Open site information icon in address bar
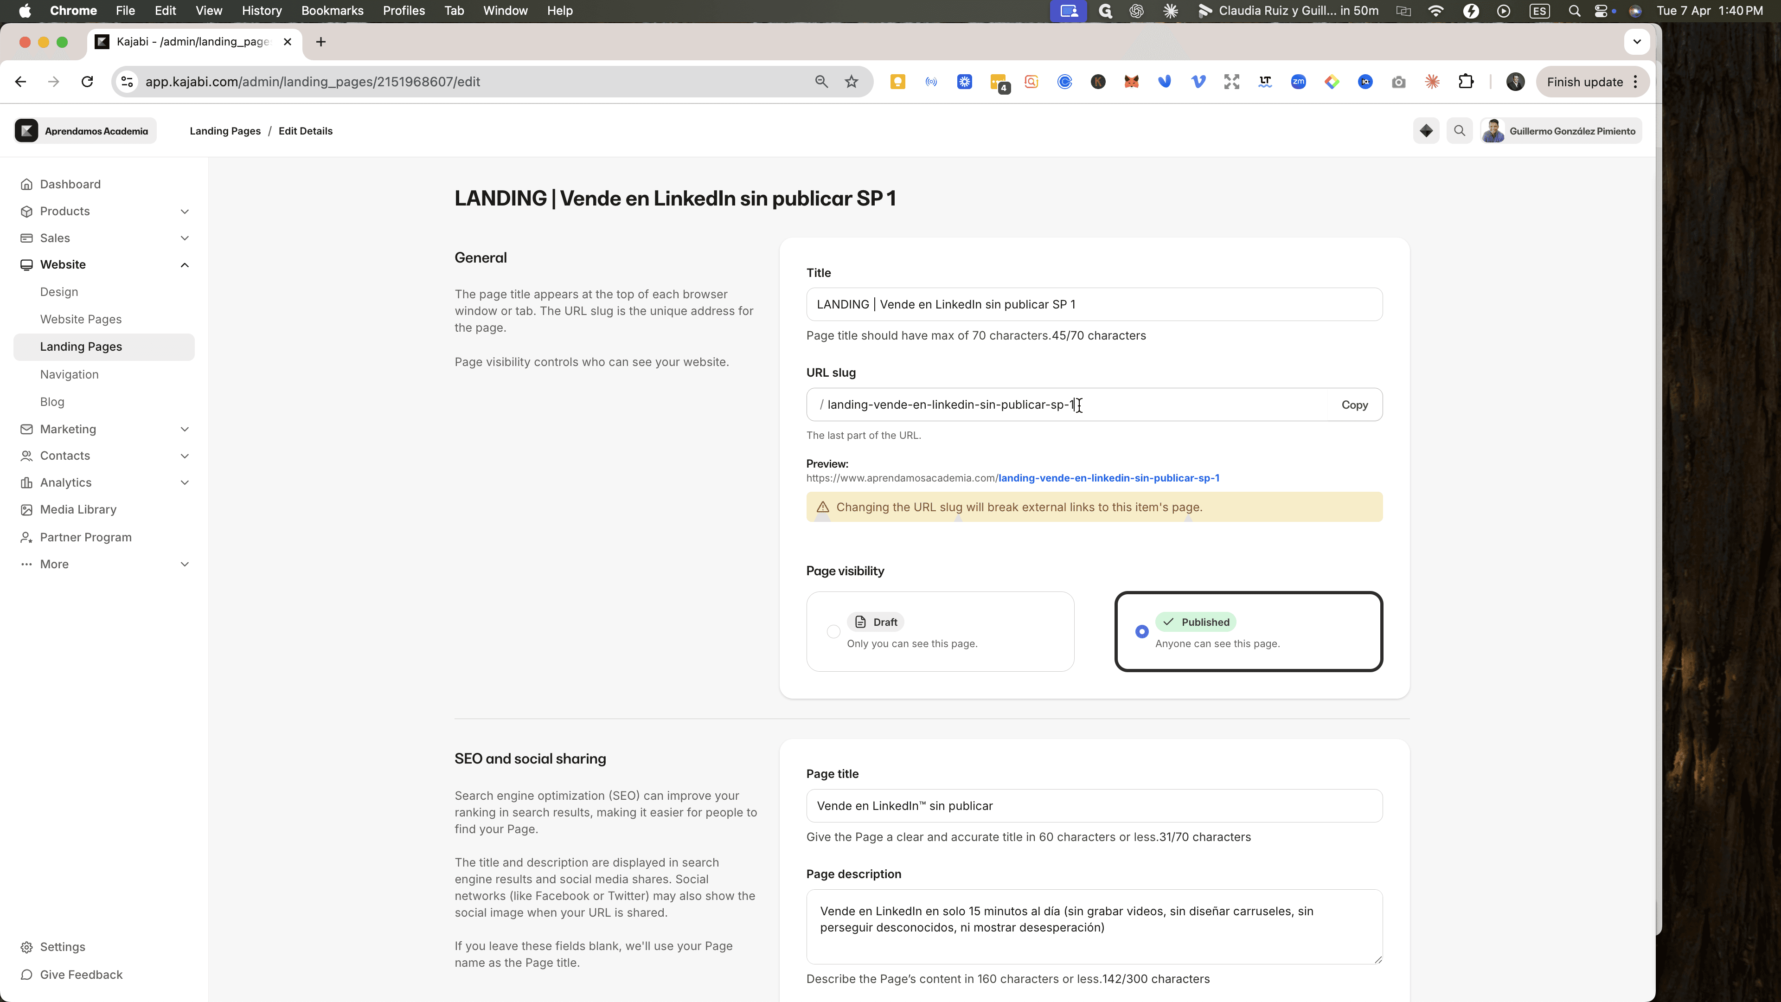Screen dimensions: 1781x1002 [x=127, y=82]
